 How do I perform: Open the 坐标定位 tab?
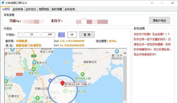point(31,9)
